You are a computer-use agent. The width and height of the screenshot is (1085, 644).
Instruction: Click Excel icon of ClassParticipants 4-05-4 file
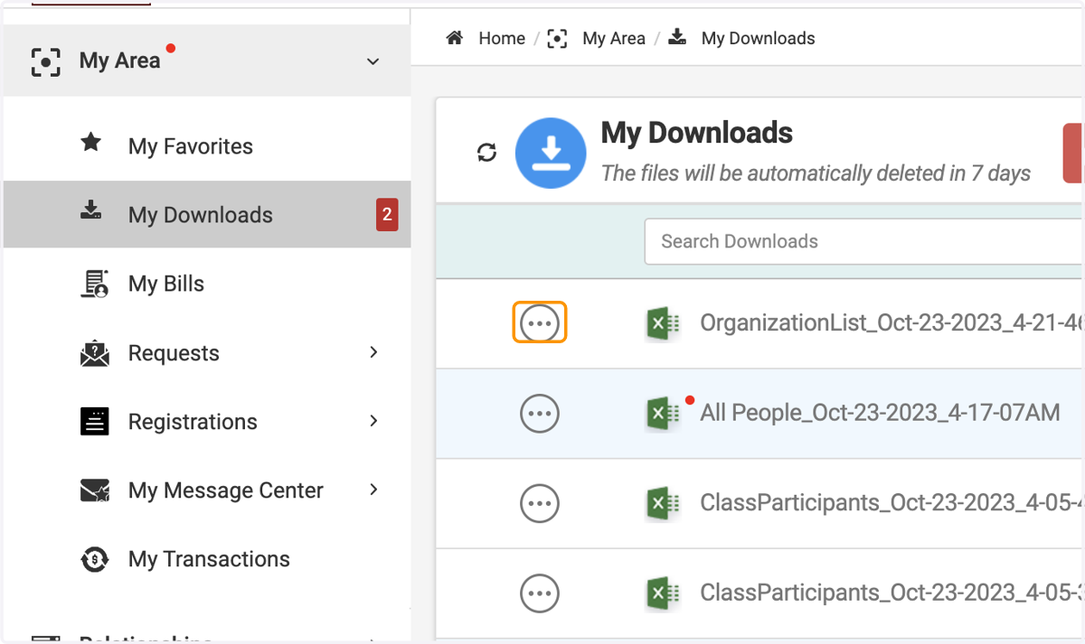663,504
